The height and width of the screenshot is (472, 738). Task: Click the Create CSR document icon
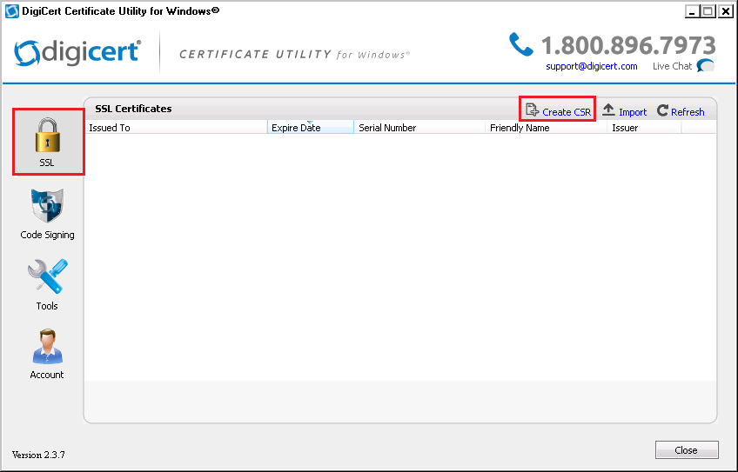(x=532, y=110)
